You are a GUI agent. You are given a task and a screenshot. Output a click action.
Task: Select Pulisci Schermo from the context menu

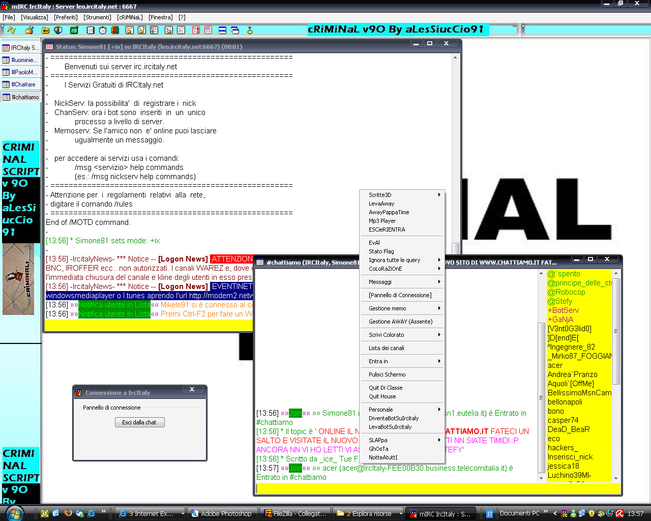[387, 374]
